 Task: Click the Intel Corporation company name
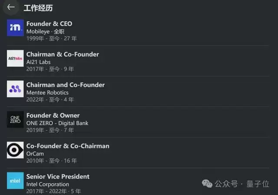click(x=48, y=184)
